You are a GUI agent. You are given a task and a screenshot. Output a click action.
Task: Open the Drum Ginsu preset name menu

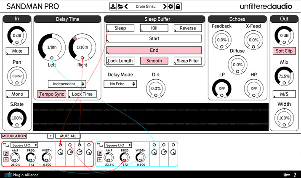tap(146, 7)
